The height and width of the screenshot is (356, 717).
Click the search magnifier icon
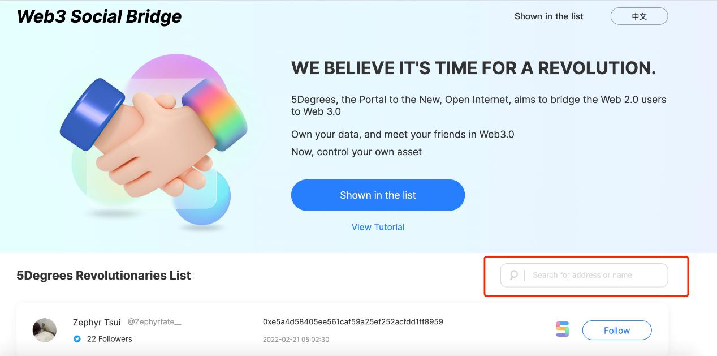pyautogui.click(x=513, y=275)
